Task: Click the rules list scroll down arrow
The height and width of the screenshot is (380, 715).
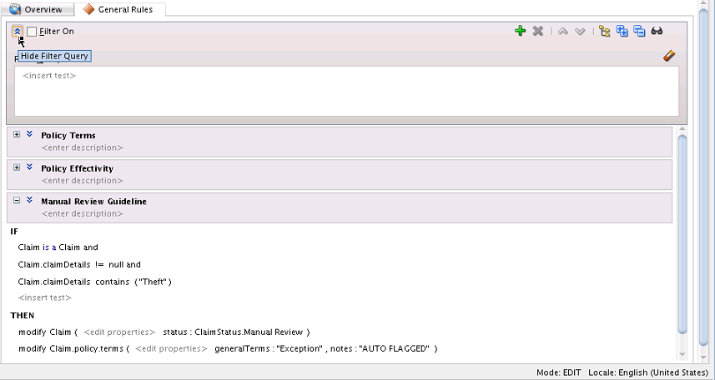Action: click(x=682, y=354)
